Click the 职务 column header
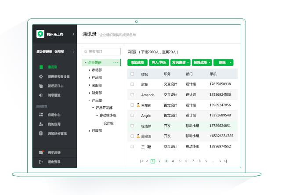Screen dimensions: 282x195 (x=167, y=74)
